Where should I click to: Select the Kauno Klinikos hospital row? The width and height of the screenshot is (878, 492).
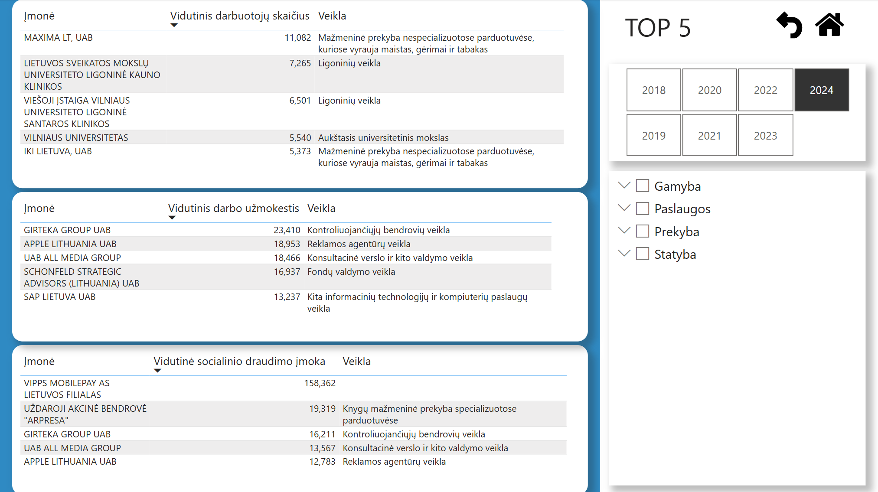(x=292, y=75)
